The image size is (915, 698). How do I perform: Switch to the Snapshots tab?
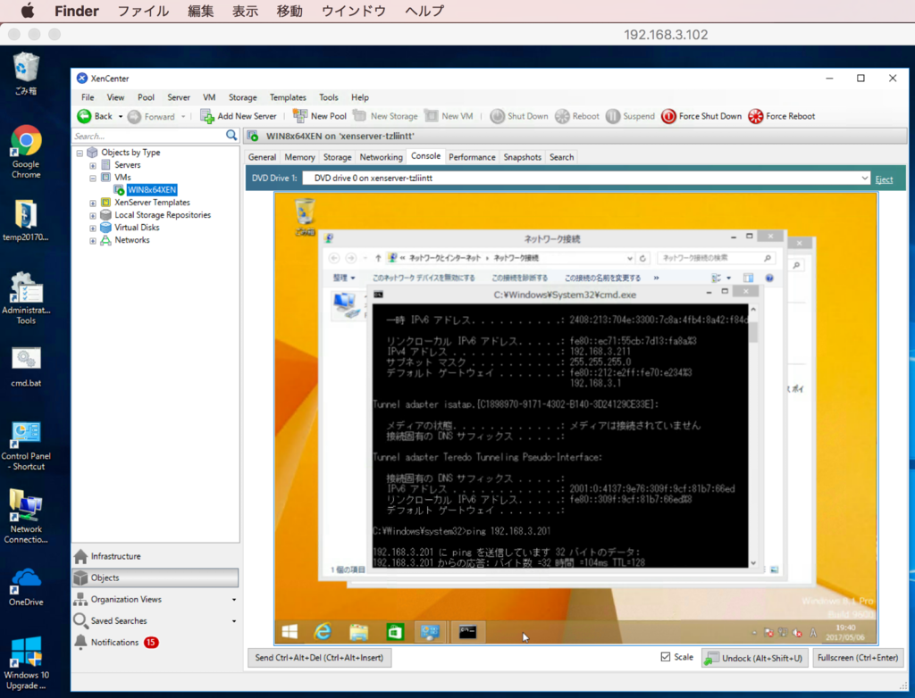click(522, 157)
